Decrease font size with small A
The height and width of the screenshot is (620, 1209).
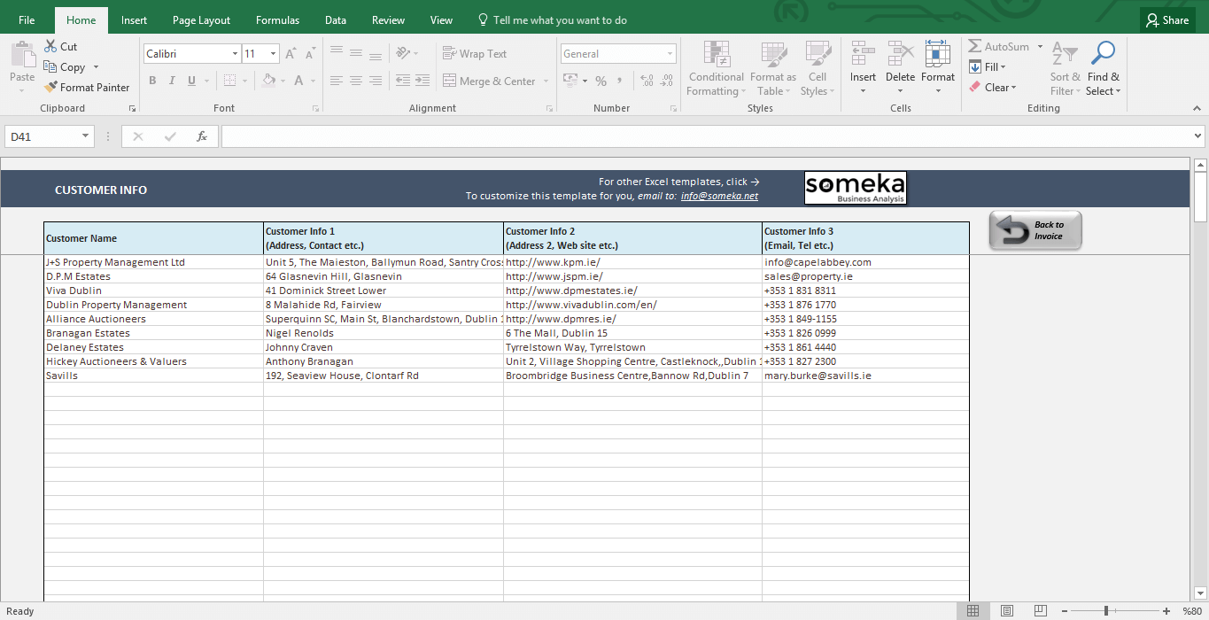[x=309, y=54]
